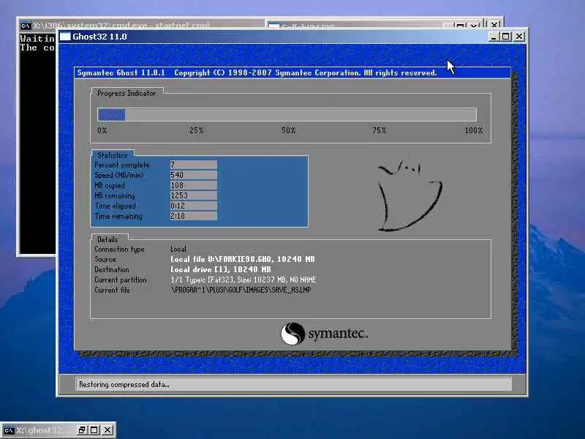The height and width of the screenshot is (439, 585).
Task: Click the Connection type value Local
Action: click(178, 249)
